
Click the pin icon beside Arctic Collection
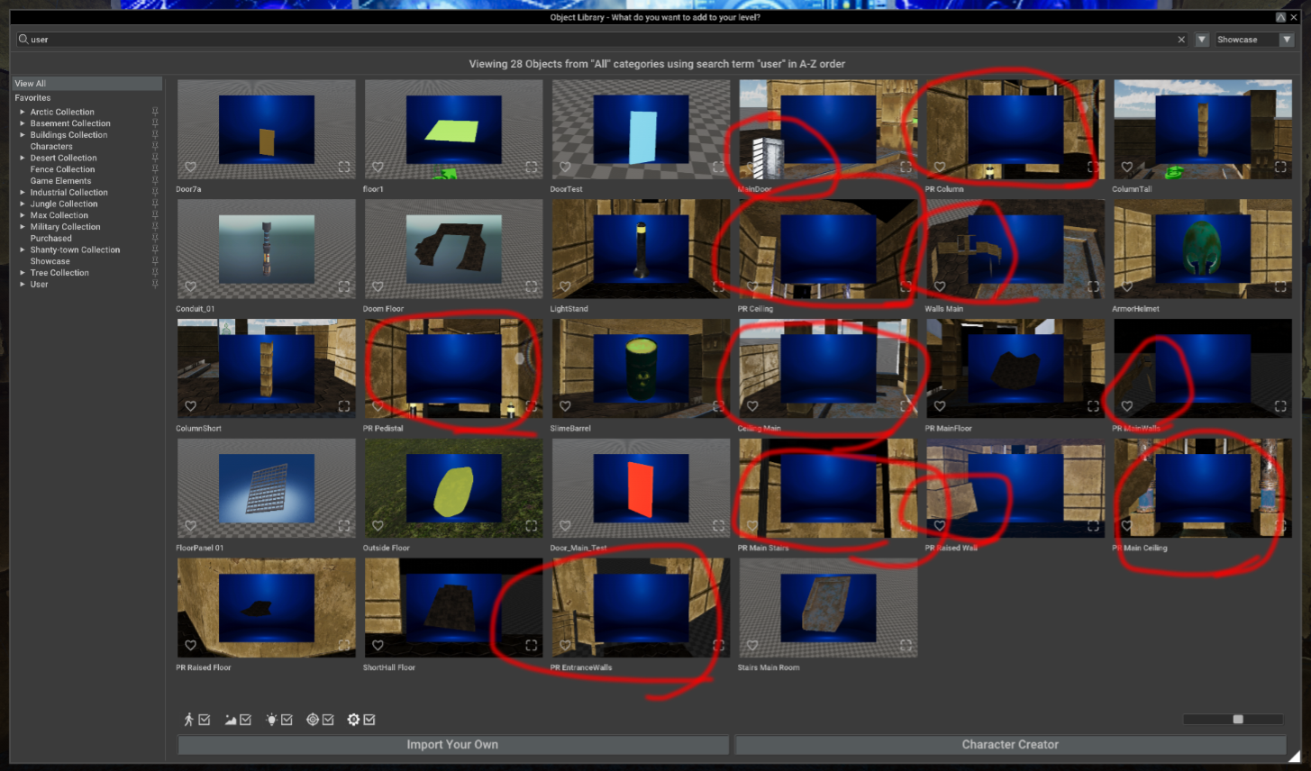tap(155, 111)
